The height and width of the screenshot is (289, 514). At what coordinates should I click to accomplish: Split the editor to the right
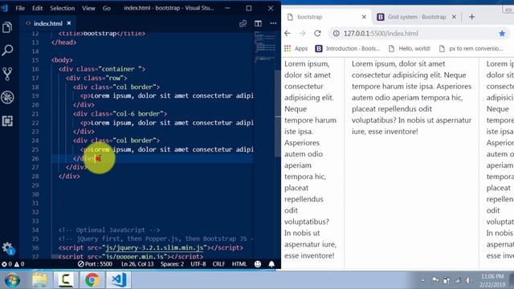click(x=258, y=23)
